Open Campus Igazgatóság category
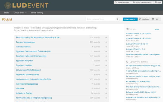163x102 pixels. [x=25, y=42]
